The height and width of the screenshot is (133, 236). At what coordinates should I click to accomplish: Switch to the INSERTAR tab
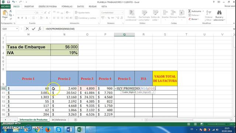(x=29, y=7)
